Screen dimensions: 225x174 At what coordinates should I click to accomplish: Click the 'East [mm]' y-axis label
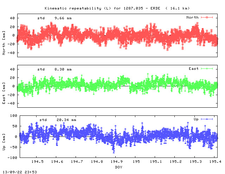(x=4, y=93)
